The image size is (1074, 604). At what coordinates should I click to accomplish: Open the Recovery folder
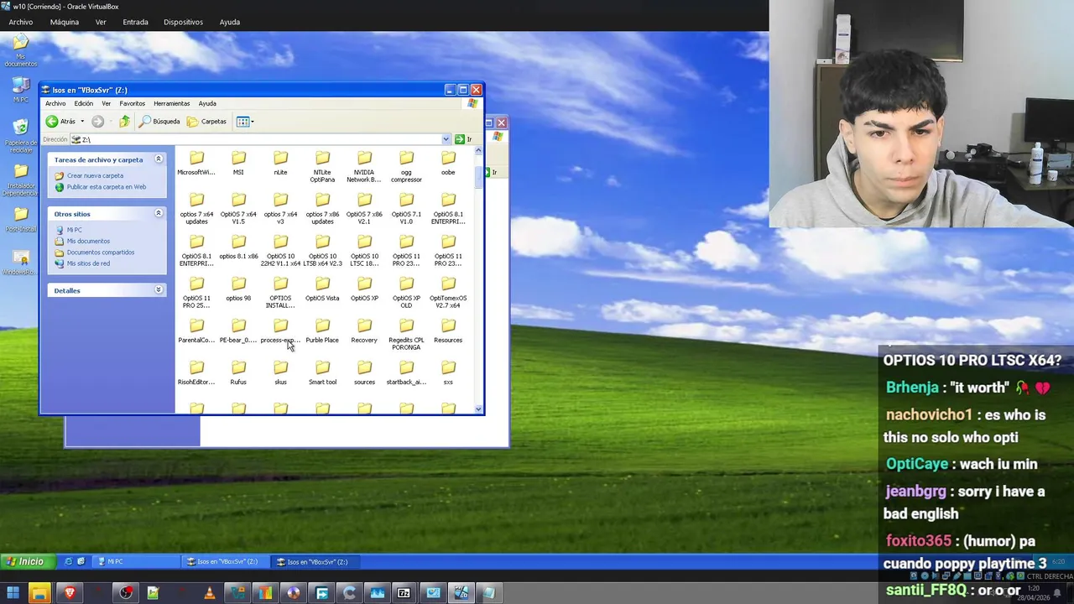click(x=364, y=331)
